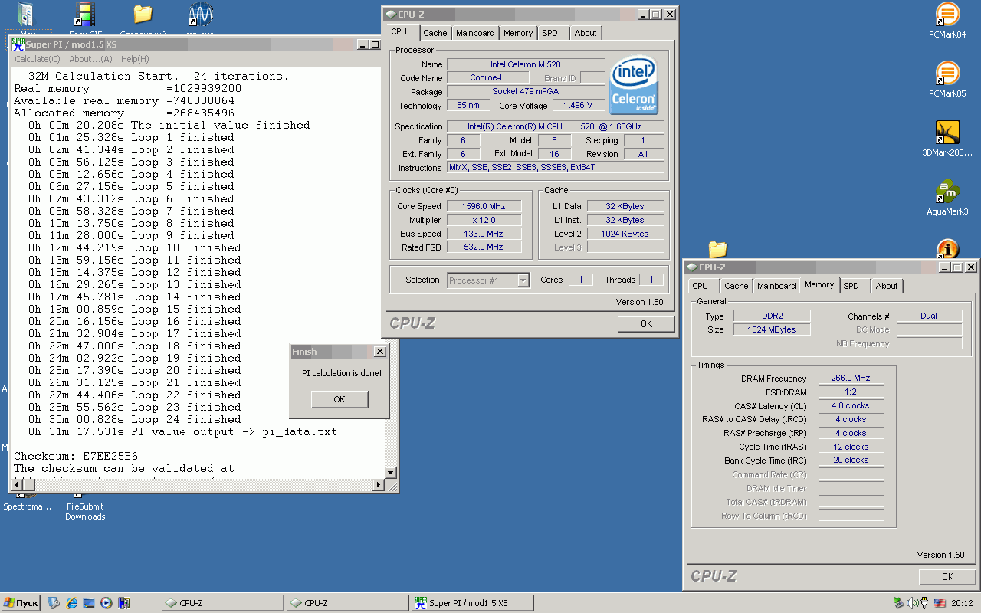Open the Пуск Start menu
981x613 pixels.
coord(21,603)
